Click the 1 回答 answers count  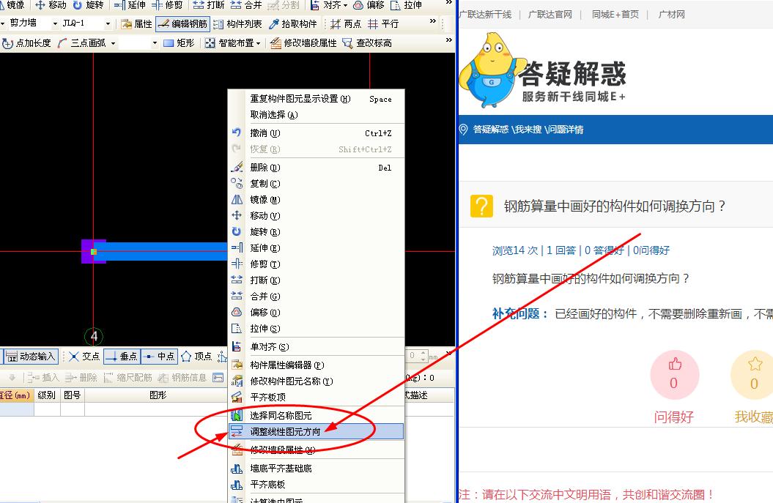coord(561,250)
